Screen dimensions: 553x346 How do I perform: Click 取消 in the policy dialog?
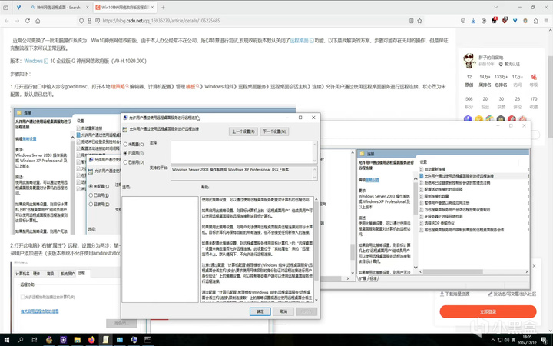tap(283, 311)
